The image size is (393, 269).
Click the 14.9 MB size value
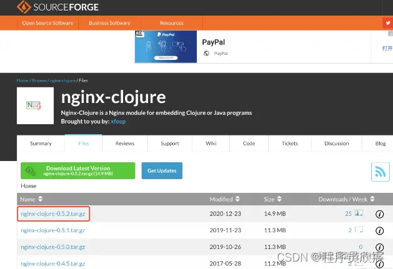pyautogui.click(x=275, y=213)
